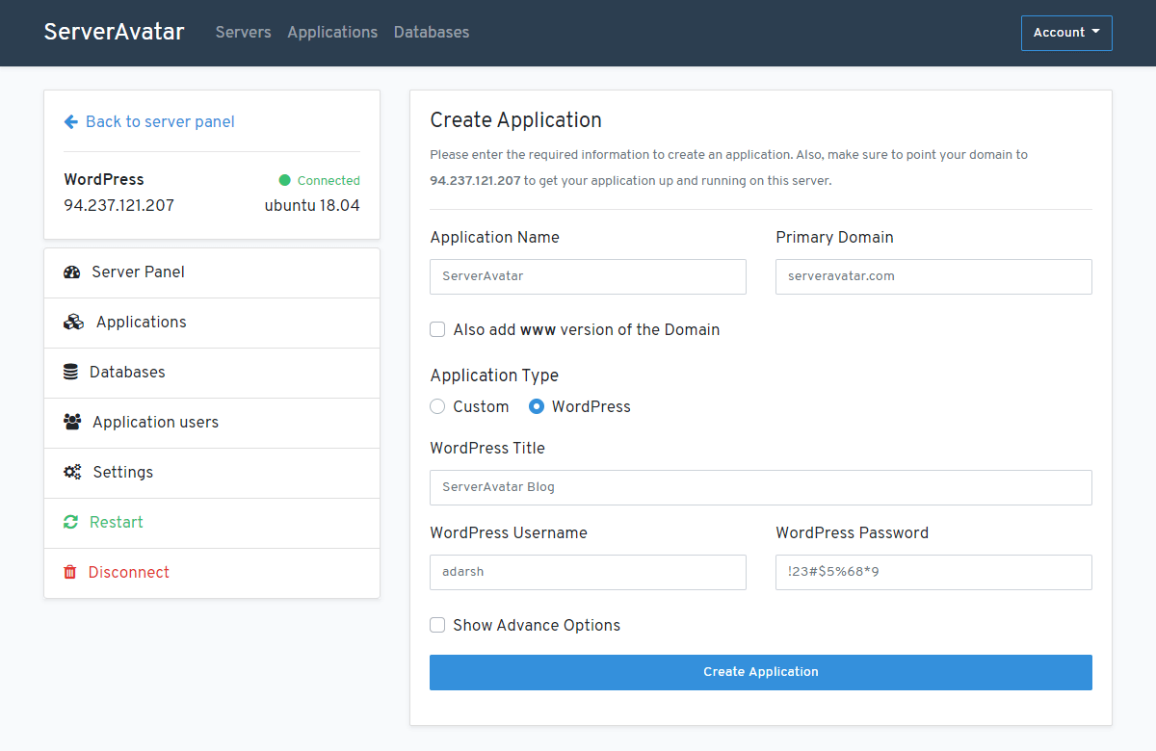The image size is (1156, 751).
Task: Follow the Back to server panel link
Action: click(160, 121)
